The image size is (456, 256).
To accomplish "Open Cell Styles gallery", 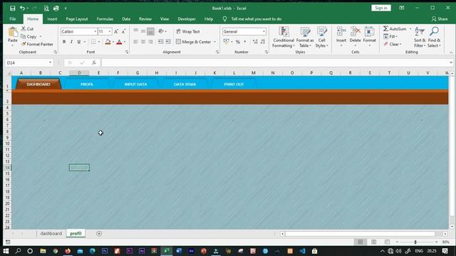I will 321,37.
